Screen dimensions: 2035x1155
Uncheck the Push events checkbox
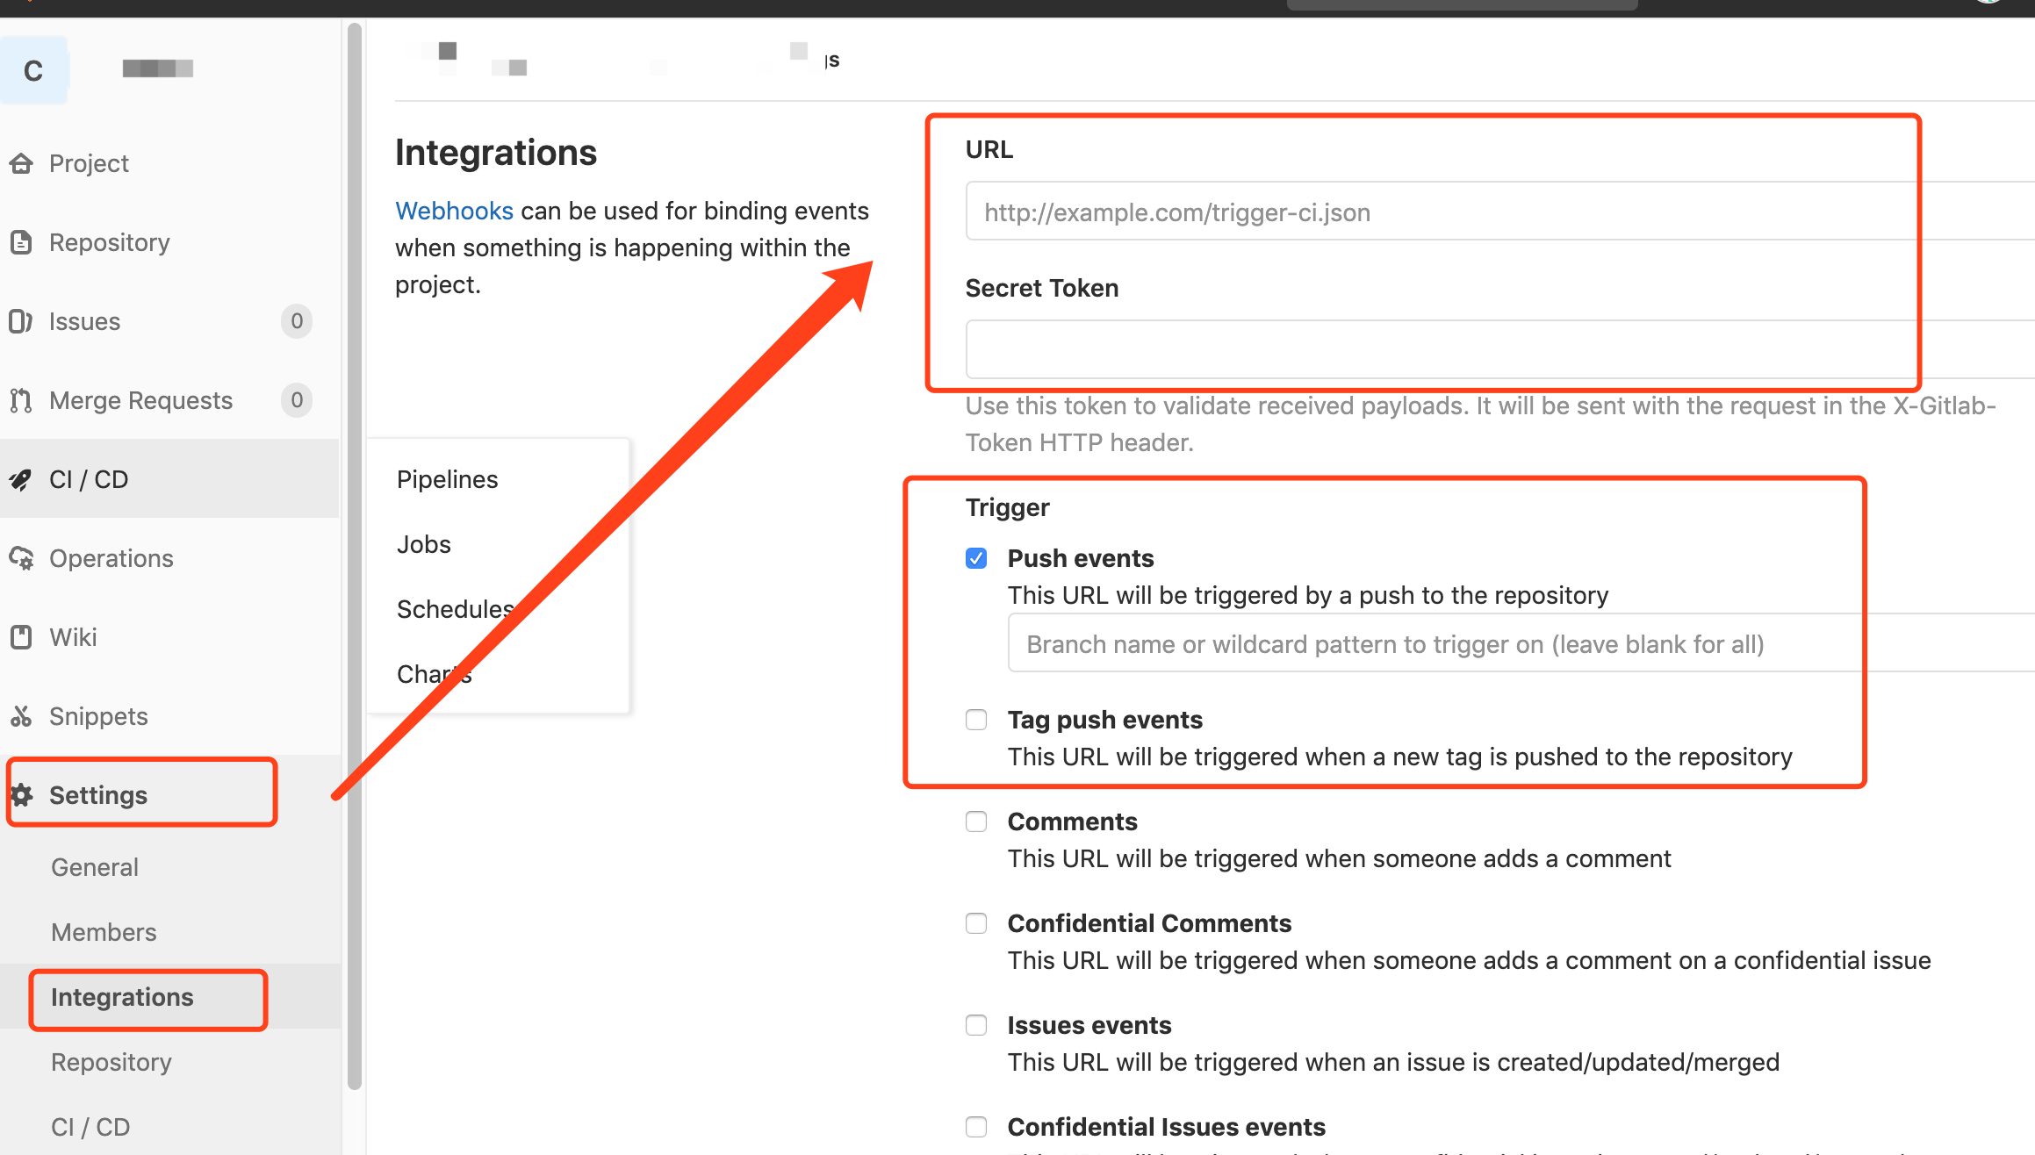coord(976,558)
